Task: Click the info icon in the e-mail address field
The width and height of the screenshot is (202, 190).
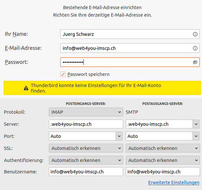Action: [x=195, y=48]
